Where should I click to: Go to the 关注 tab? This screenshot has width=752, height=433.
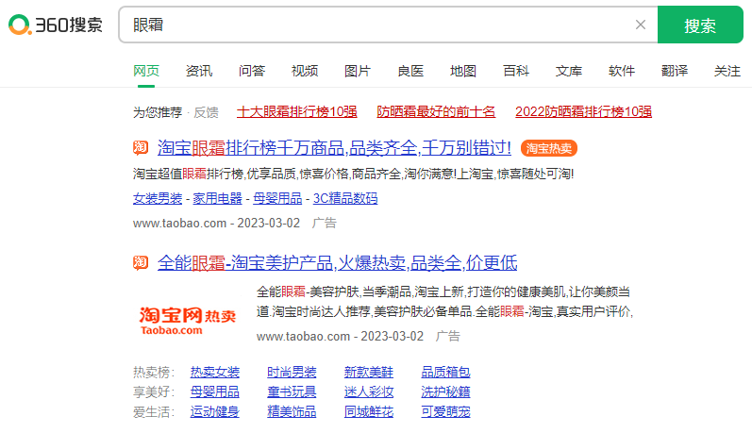coord(727,71)
